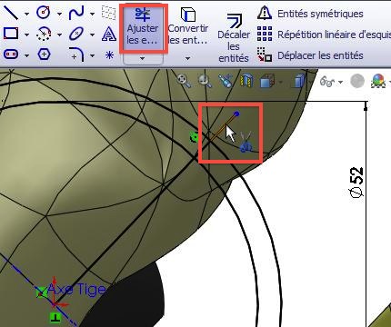This screenshot has width=391, height=327.
Task: Expand dropdown under Ajuster les entités
Action: tap(143, 58)
